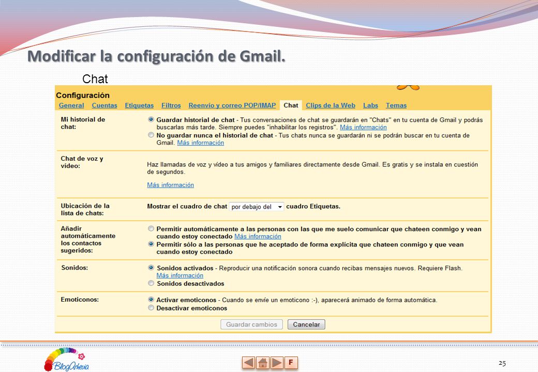The width and height of the screenshot is (538, 372).
Task: Go to previous slide arrow button
Action: click(x=248, y=362)
